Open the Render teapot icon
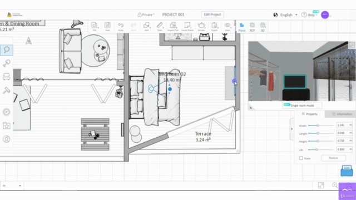Image resolution: width=356 pixels, height=200 pixels. click(x=201, y=27)
